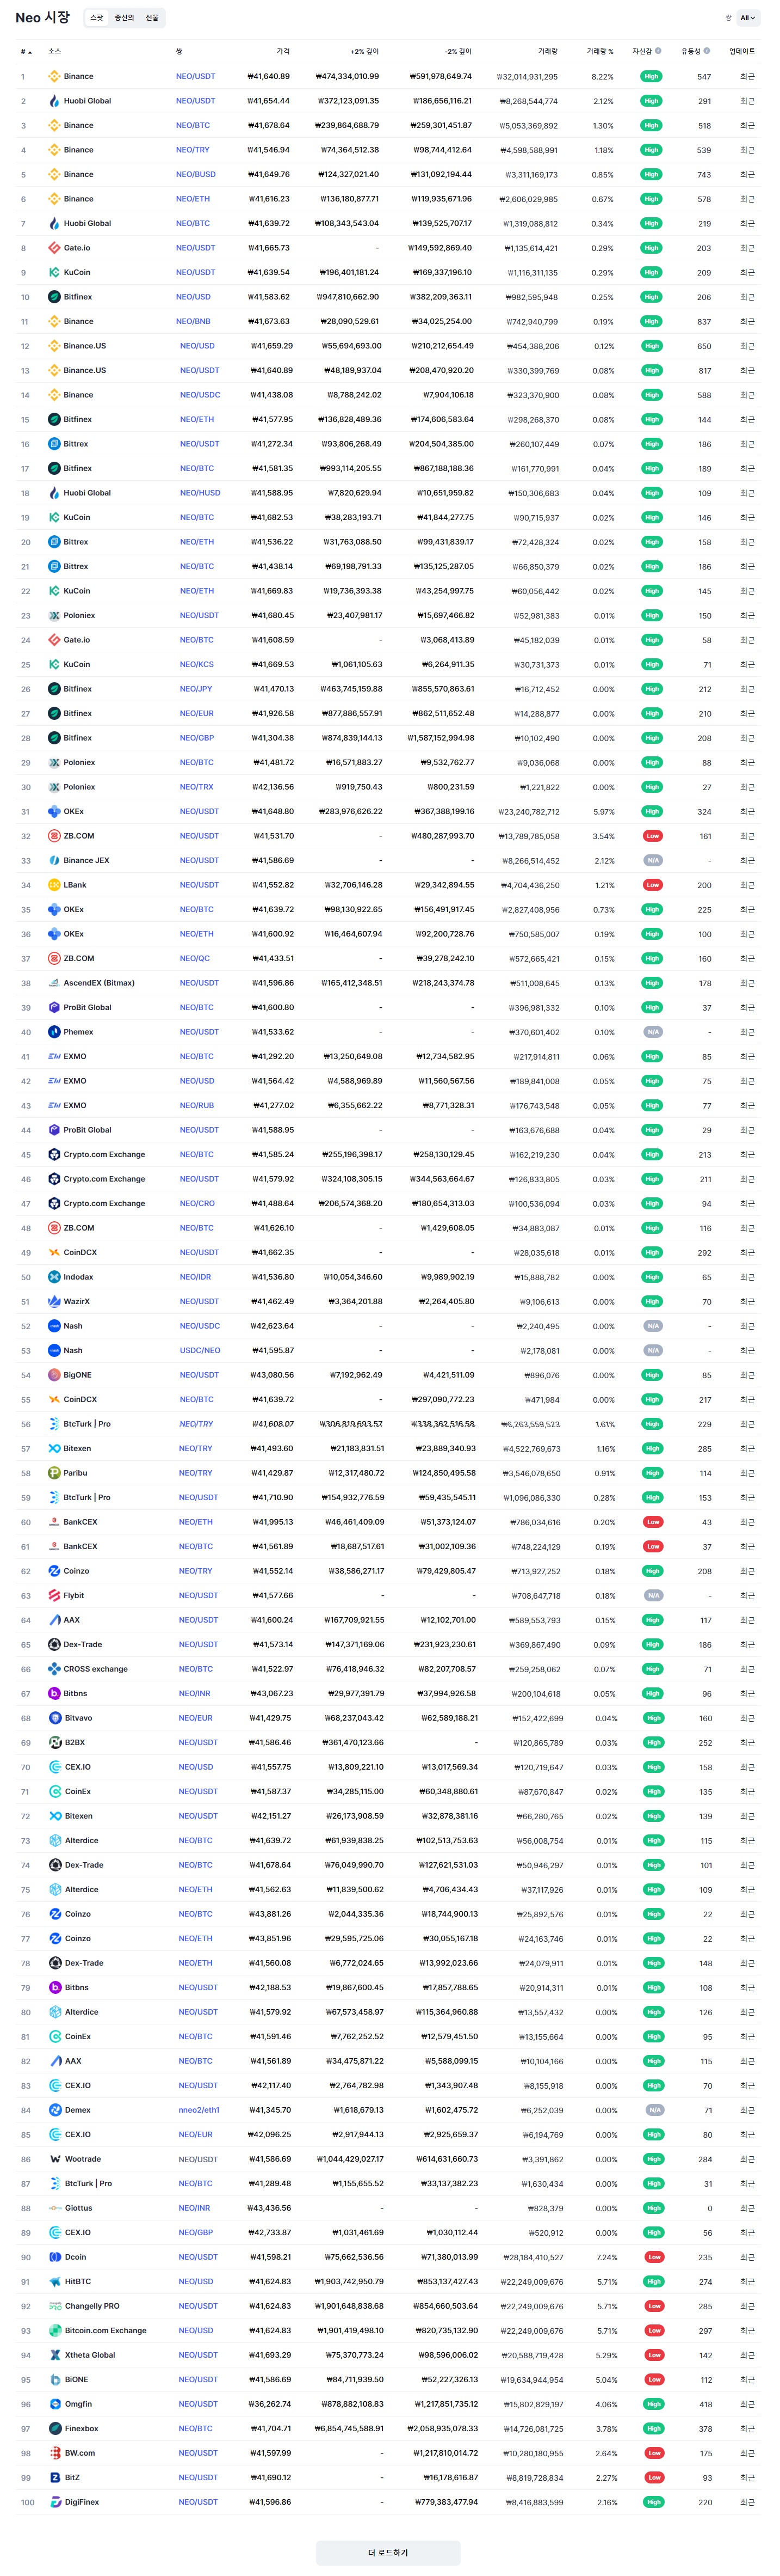Image resolution: width=780 pixels, height=2576 pixels.
Task: Click the price ₩43,881.26 in the Coinzo row
Action: click(270, 1914)
